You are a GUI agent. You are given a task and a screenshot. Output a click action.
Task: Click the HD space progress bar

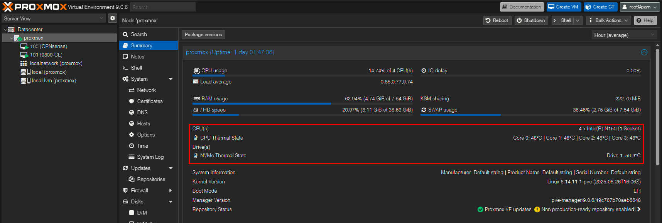pyautogui.click(x=303, y=115)
